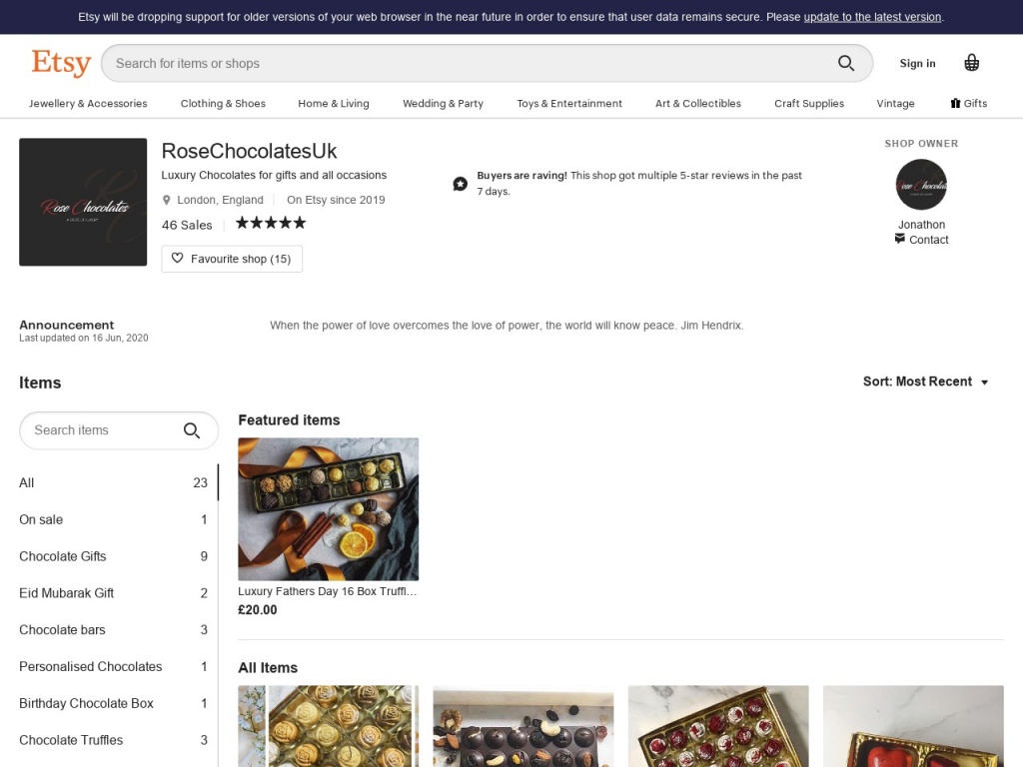
Task: Click Contact the shop owner link
Action: [928, 240]
